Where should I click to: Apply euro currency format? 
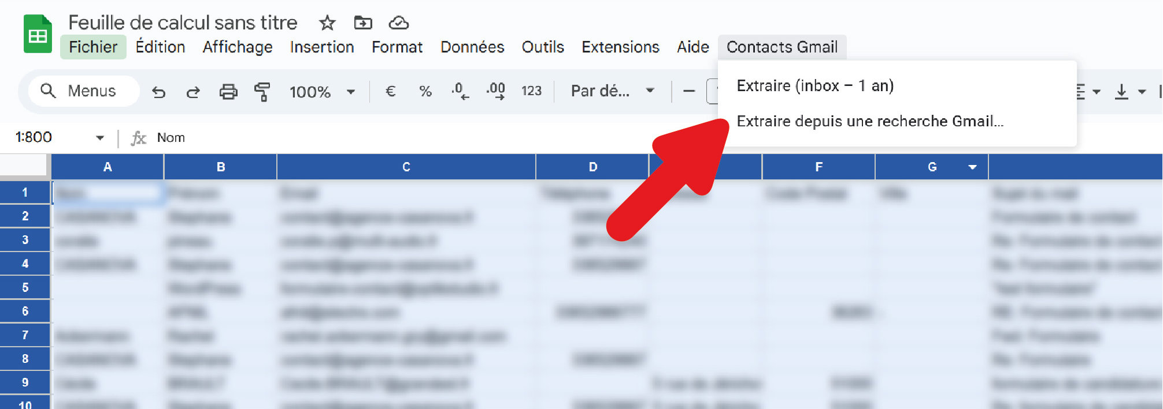(390, 92)
